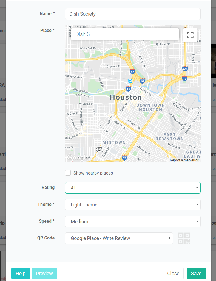Click the fullscreen map toggle icon
Viewport: 216px width, 281px height.
[x=190, y=35]
